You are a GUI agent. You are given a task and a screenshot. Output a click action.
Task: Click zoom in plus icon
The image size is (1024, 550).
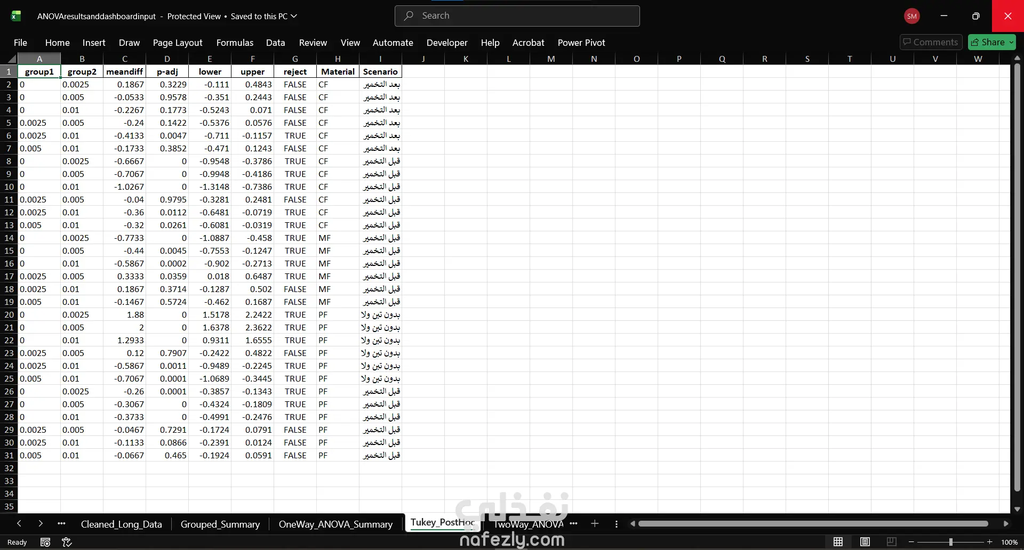tap(990, 542)
